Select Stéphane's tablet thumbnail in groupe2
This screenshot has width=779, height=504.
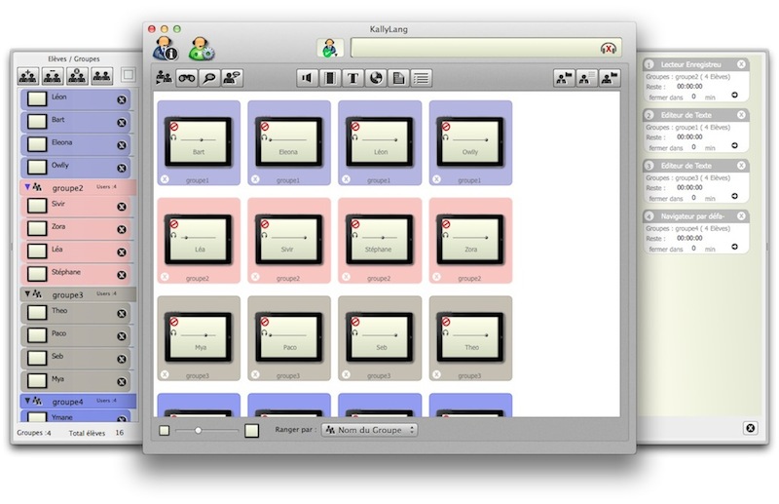[380, 240]
